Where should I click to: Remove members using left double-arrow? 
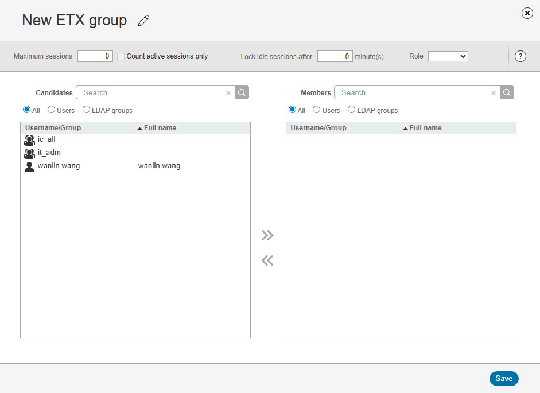[x=267, y=261]
